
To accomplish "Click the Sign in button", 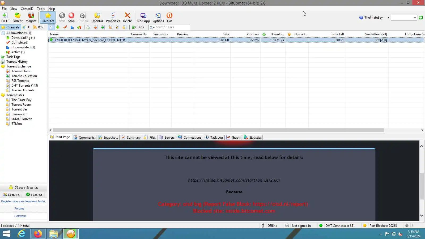I will point(11,195).
